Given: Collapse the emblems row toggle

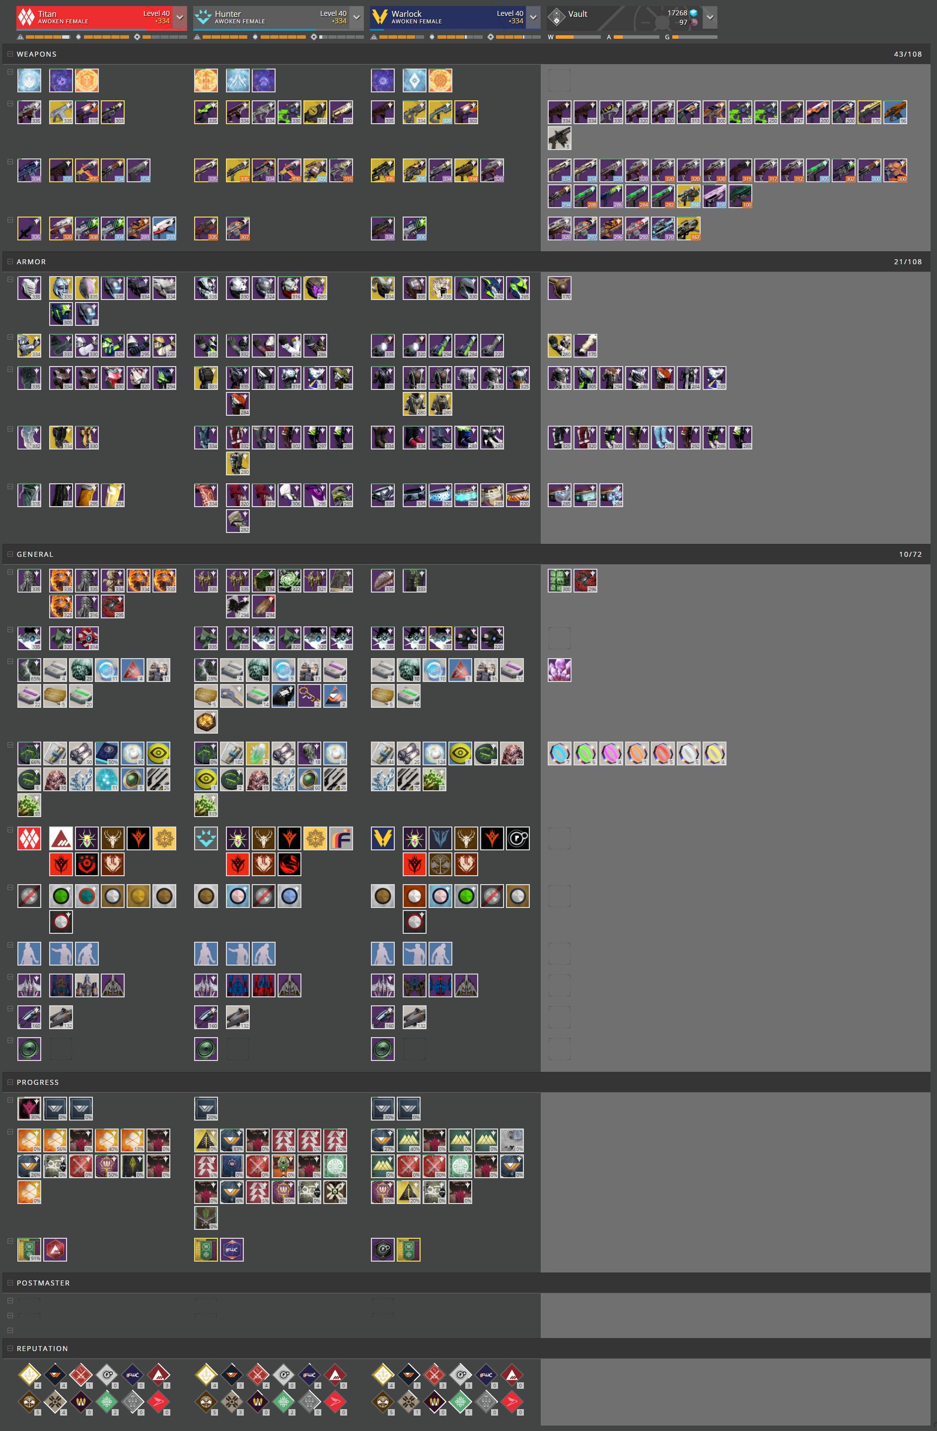Looking at the screenshot, I should coord(10,829).
